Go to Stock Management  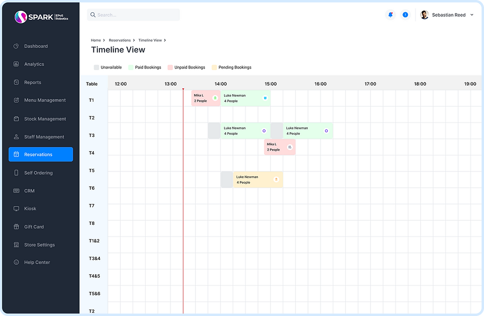pyautogui.click(x=45, y=119)
